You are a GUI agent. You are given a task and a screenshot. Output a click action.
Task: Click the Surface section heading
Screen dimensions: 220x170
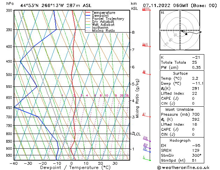[180, 73]
